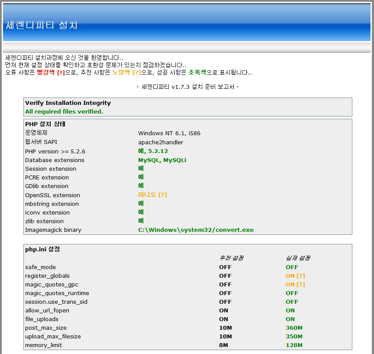
Task: Click the 'memory_limit' setting name
Action: pos(43,345)
